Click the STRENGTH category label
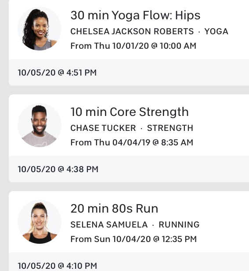Viewport: 249px width, 271px height. pos(170,128)
